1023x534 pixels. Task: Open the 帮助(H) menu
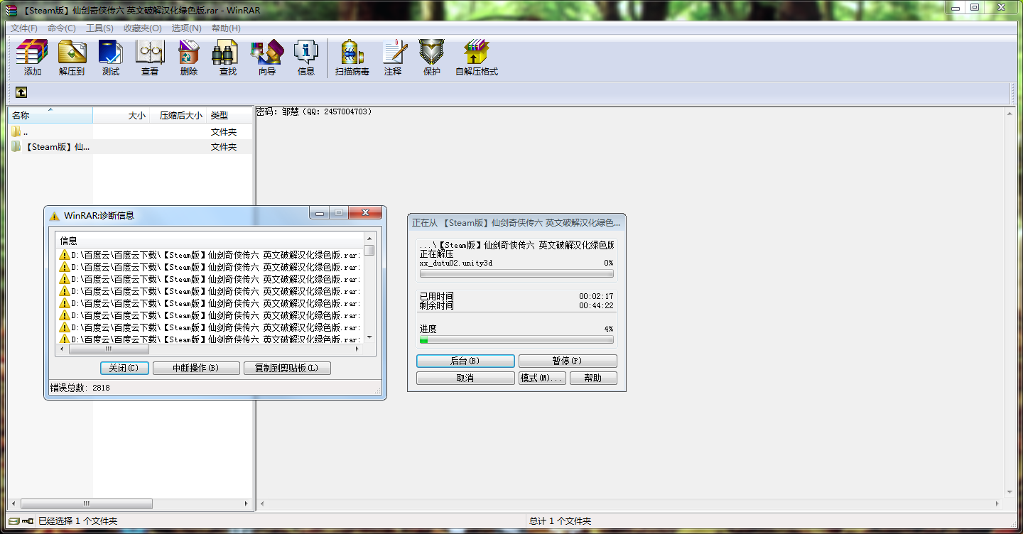(x=226, y=28)
